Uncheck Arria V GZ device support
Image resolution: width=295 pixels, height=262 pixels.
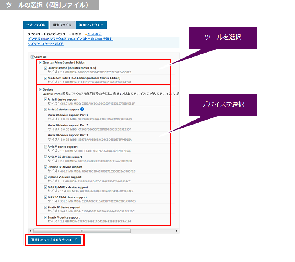(x=45, y=157)
